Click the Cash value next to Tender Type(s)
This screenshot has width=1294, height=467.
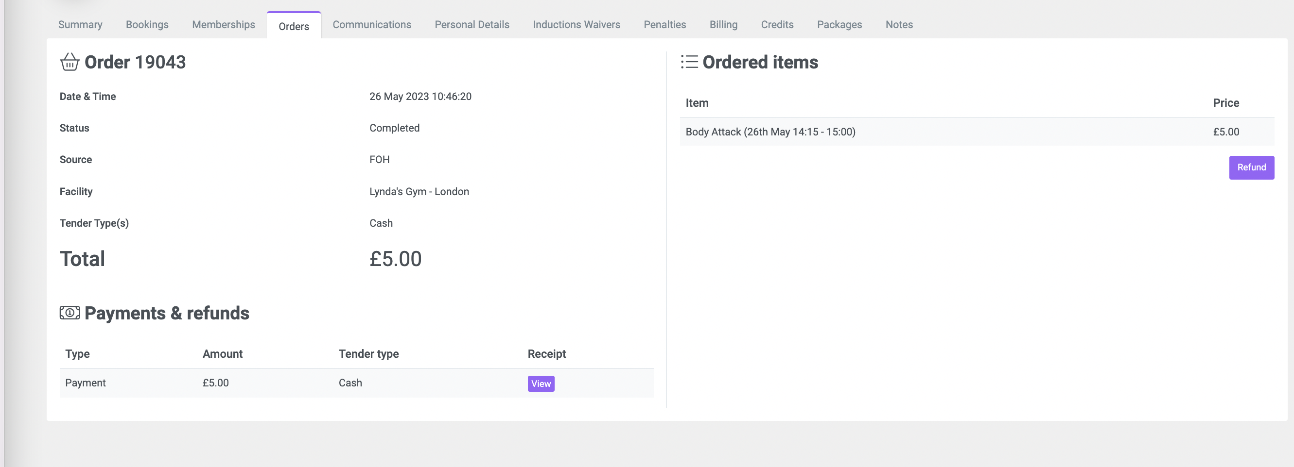pos(381,223)
